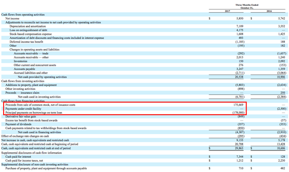The height and width of the screenshot is (172, 289).
Task: Click the 2016 ending cash value 18,606
Action: click(281, 148)
